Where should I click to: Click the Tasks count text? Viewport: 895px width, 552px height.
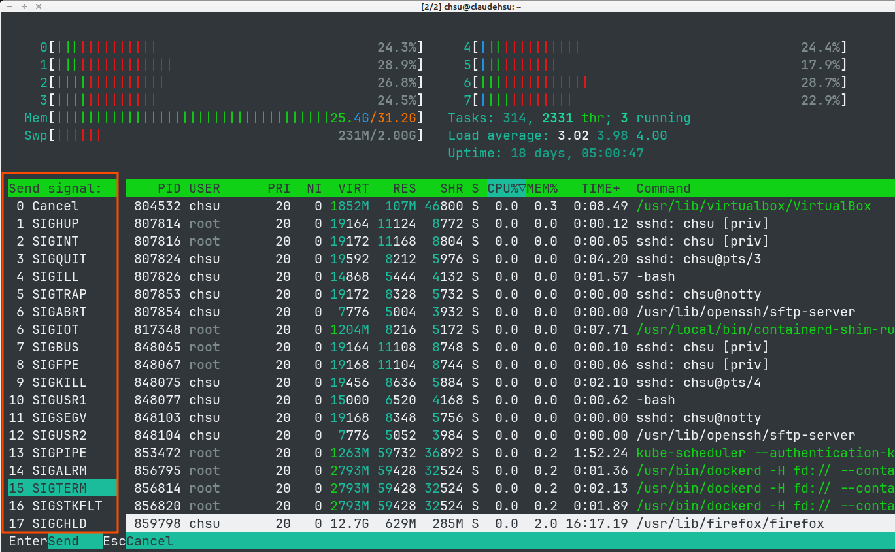pos(569,118)
